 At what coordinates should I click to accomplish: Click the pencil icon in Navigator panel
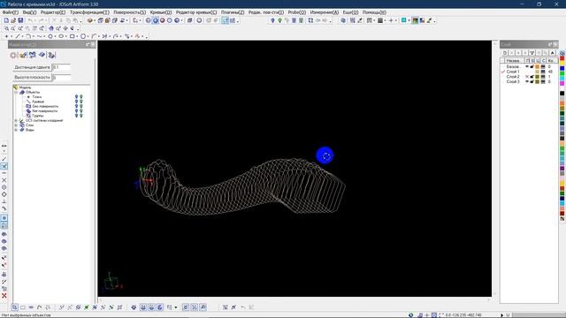pyautogui.click(x=23, y=55)
